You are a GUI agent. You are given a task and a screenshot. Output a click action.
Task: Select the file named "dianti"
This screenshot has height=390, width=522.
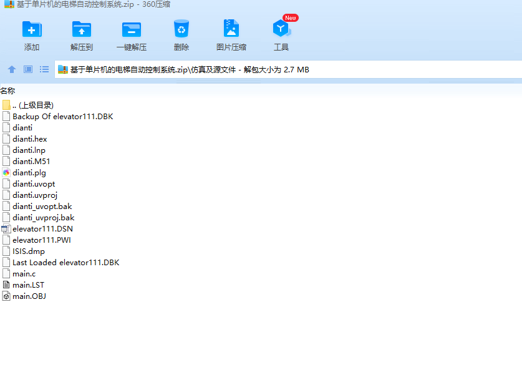22,128
